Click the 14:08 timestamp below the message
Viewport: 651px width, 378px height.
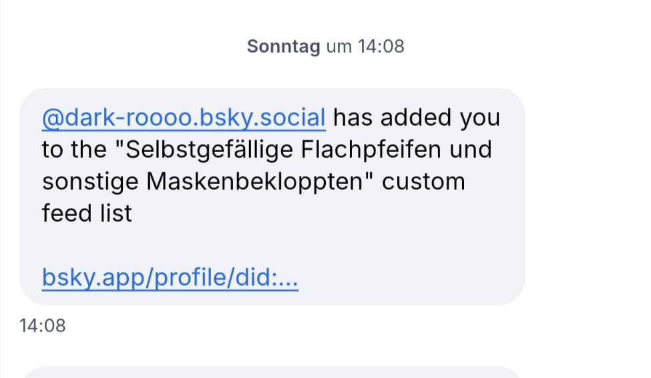tap(43, 326)
